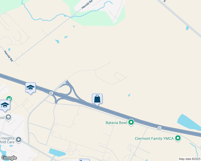Open graduation cap marker near the green pin

coord(5,106)
